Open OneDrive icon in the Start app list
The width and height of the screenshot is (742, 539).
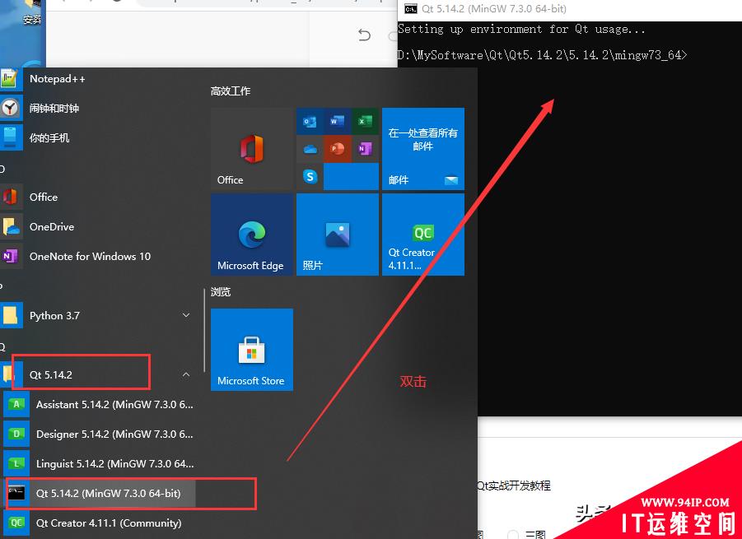click(11, 227)
